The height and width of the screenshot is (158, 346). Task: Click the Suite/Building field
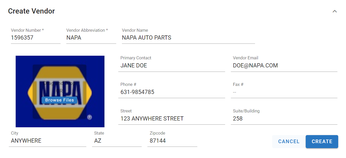(284, 119)
